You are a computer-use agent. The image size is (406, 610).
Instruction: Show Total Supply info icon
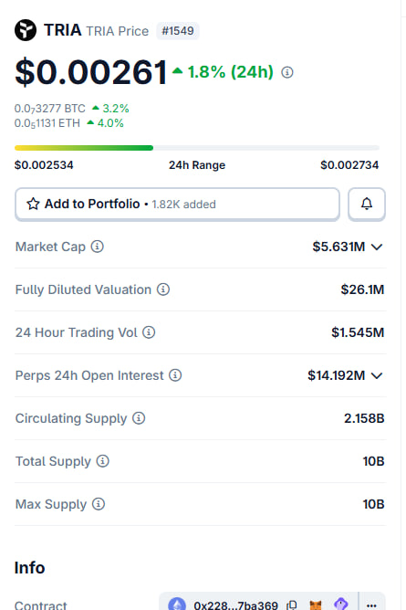[x=102, y=461]
